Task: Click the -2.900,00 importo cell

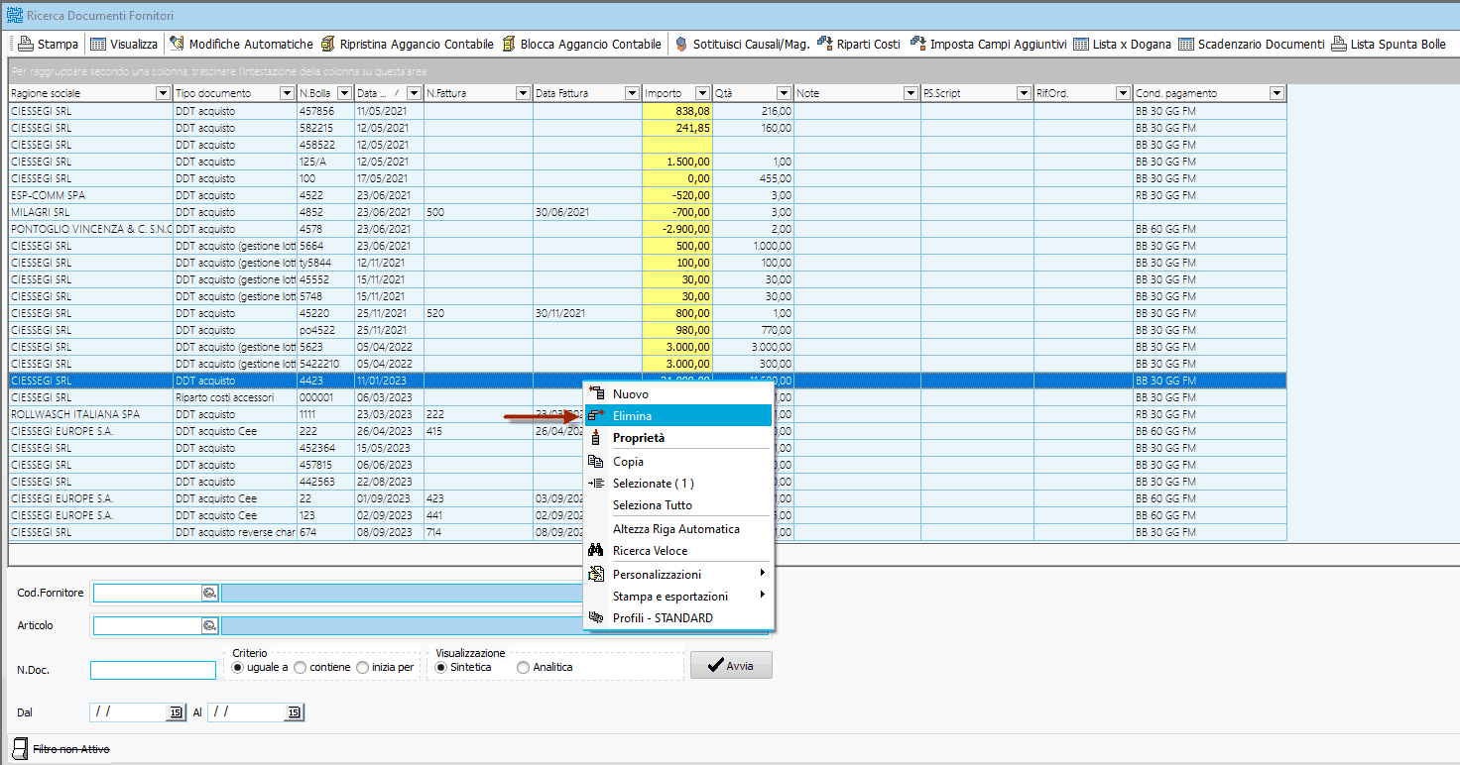Action: pos(677,229)
